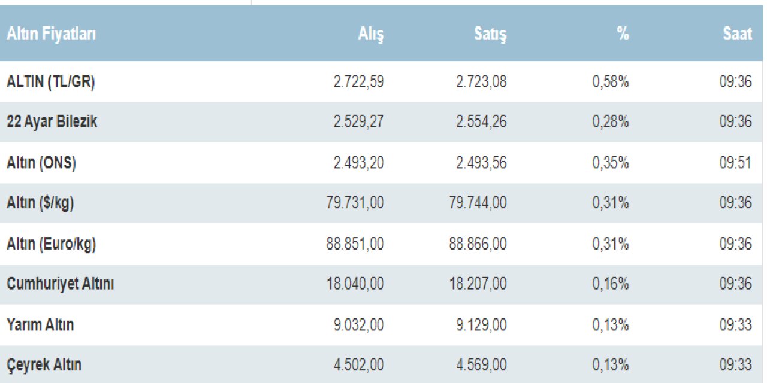
Task: Select the Çeyrek Altın selling price 4.569,00
Action: coord(481,365)
